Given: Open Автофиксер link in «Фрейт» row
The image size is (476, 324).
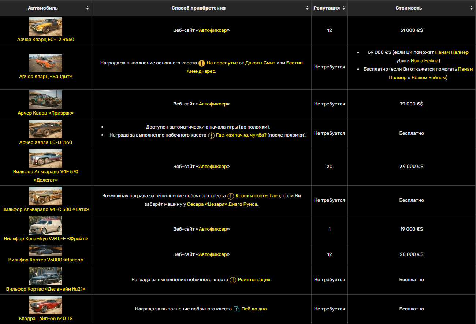Looking at the screenshot, I should pyautogui.click(x=213, y=229).
